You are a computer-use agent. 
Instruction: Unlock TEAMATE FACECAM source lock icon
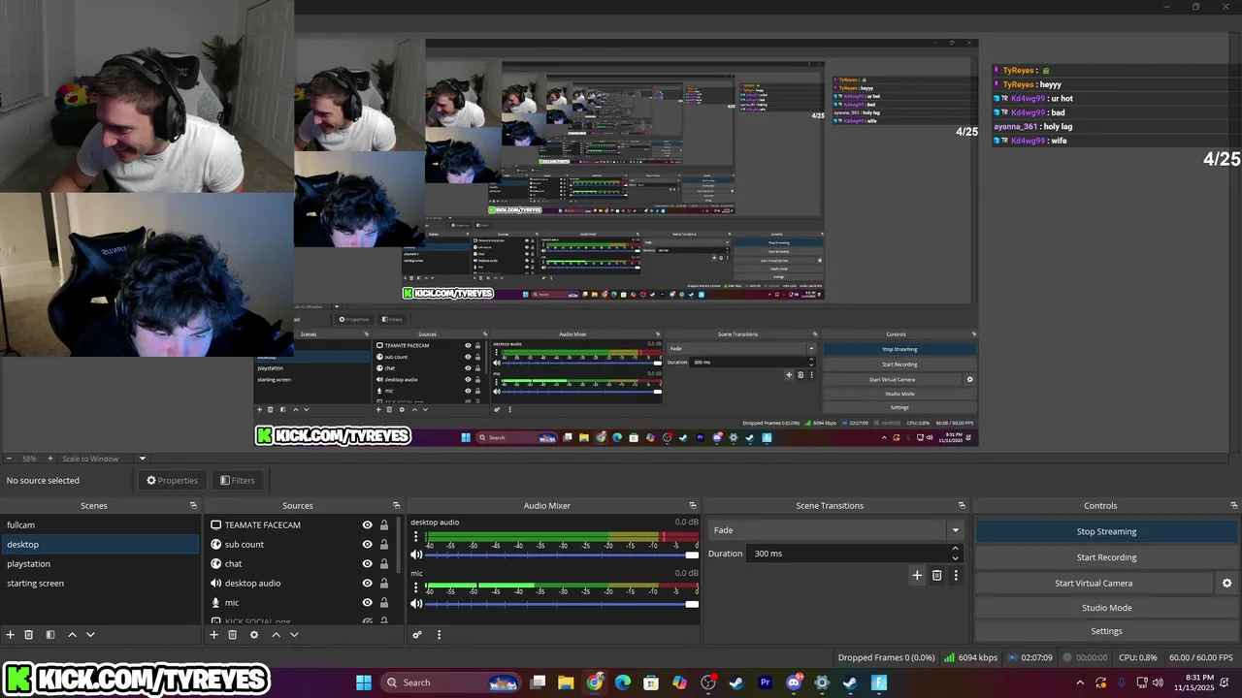[383, 524]
